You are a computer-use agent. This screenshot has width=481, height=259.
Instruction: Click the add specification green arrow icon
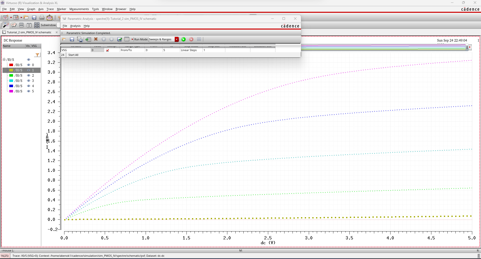pyautogui.click(x=88, y=39)
